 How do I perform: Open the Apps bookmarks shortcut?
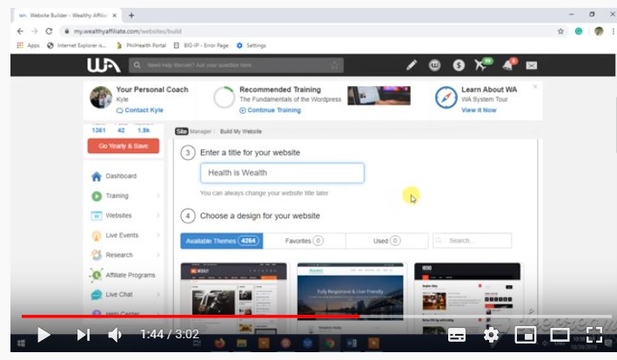(28, 45)
